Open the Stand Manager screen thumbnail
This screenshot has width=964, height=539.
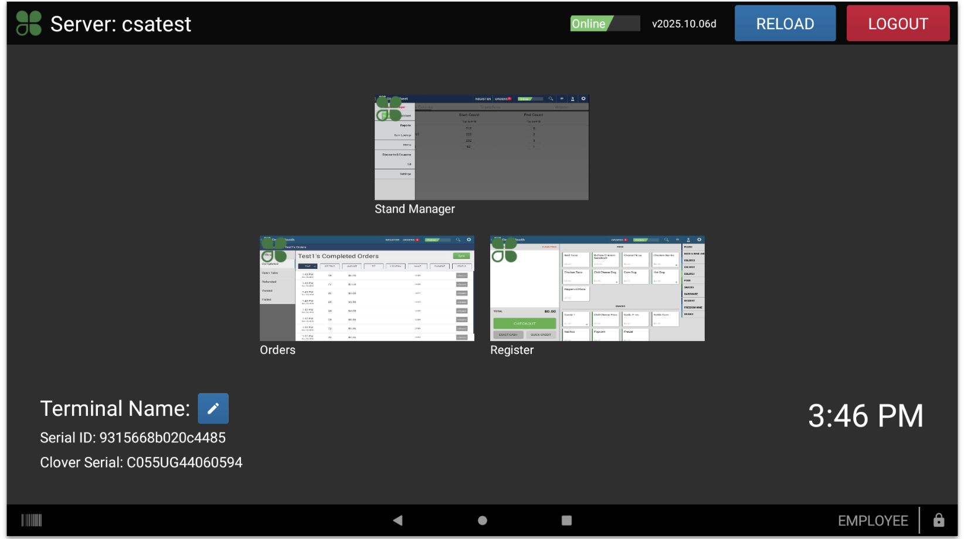(x=481, y=147)
